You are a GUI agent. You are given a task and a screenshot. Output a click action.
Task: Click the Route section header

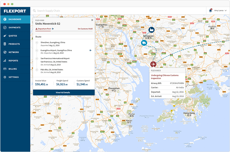coord(38,37)
